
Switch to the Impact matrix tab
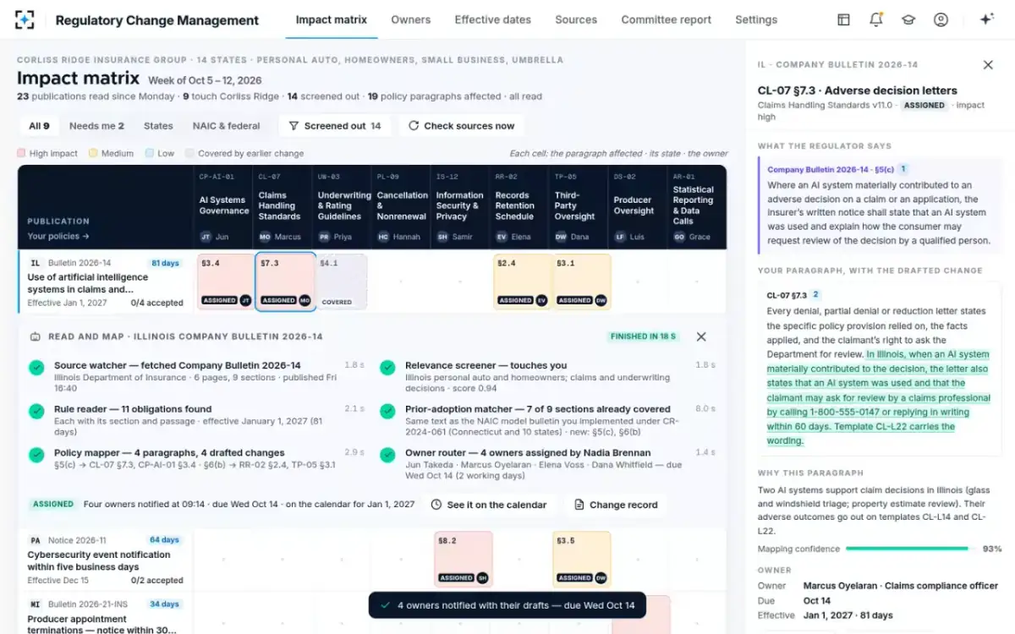pos(332,19)
